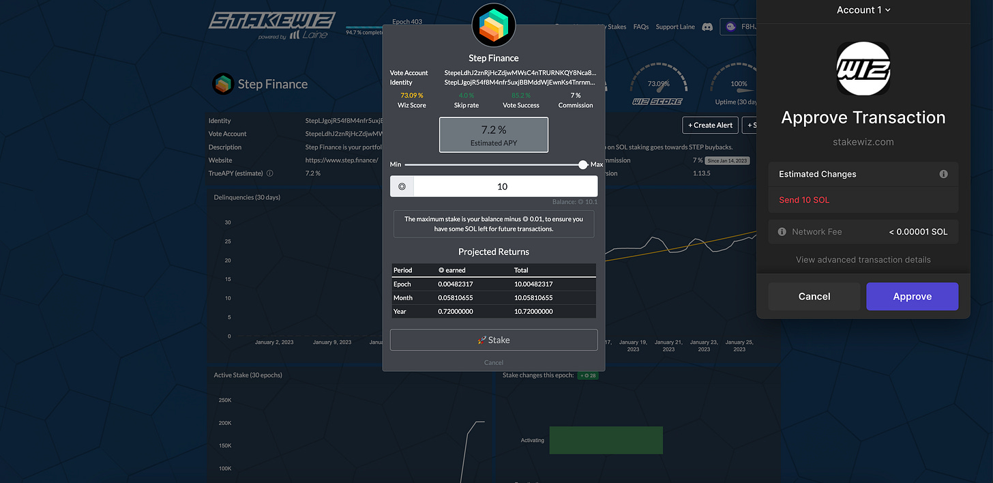The width and height of the screenshot is (993, 483).
Task: Click the info icon beside Estimated Changes
Action: coord(944,174)
